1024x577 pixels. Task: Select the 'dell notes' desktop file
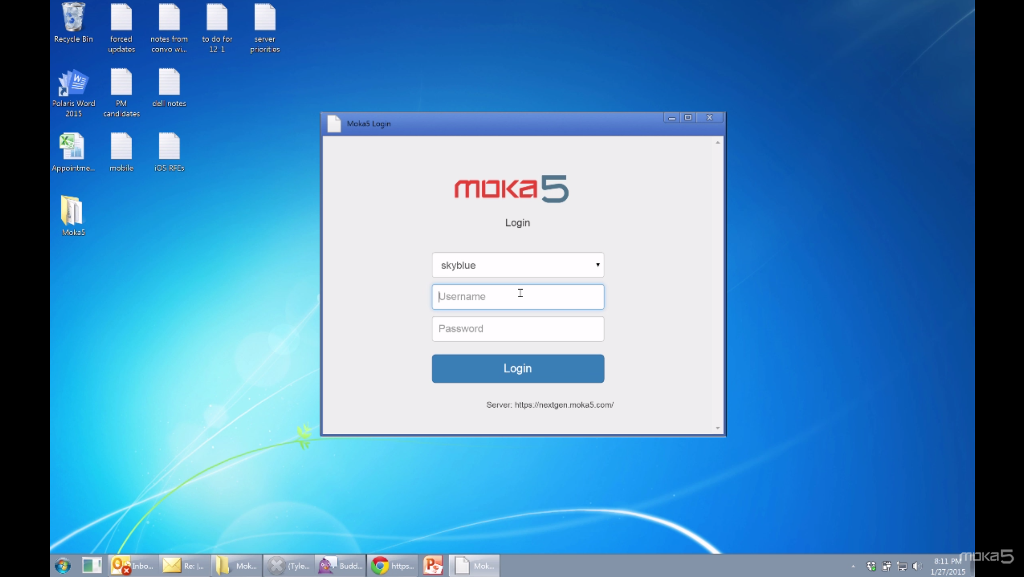[x=169, y=88]
